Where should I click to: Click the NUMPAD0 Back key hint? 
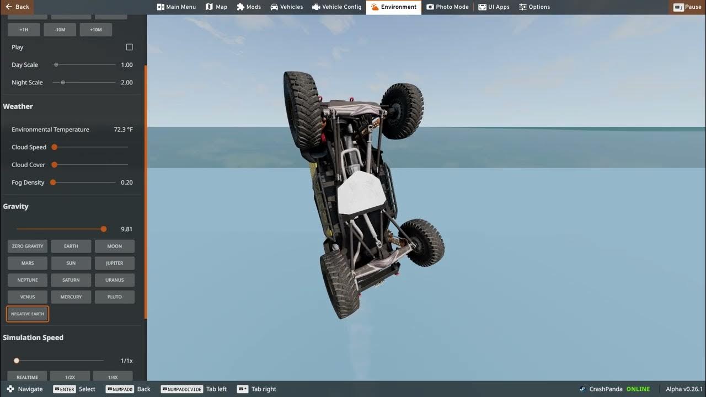(x=128, y=389)
